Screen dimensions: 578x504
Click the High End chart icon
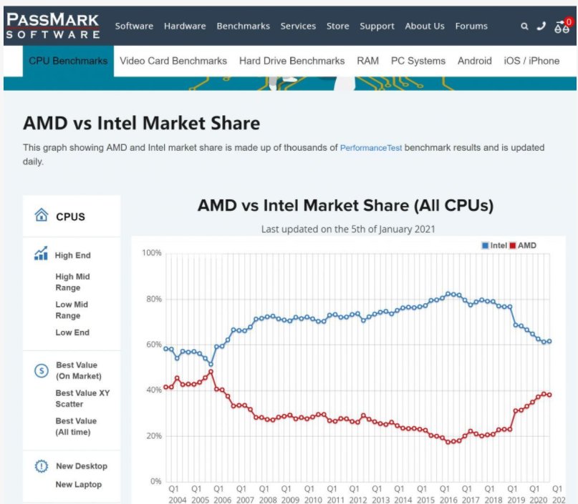(41, 255)
